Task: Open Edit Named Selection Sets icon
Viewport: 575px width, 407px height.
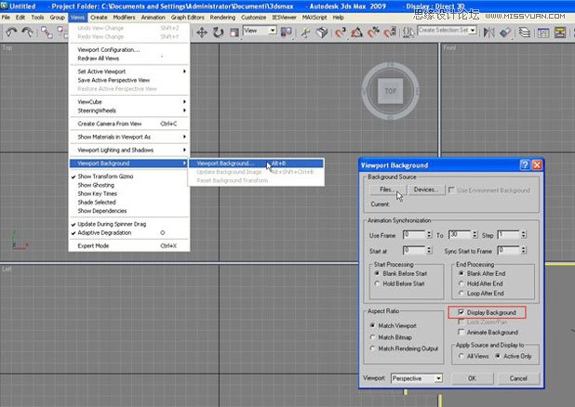Action: (x=408, y=33)
